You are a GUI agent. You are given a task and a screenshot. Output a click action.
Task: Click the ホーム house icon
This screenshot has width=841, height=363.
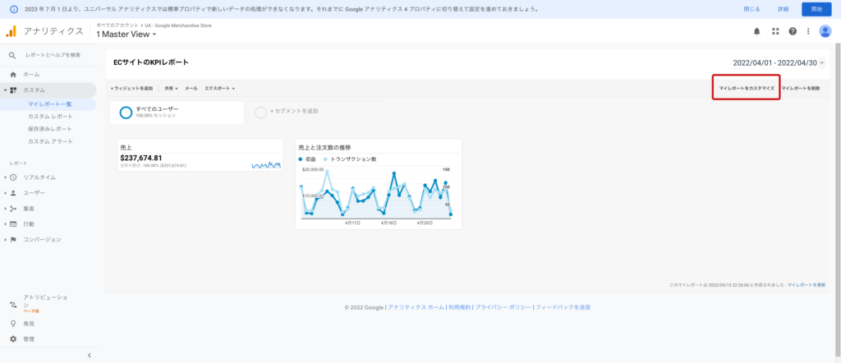pos(13,75)
